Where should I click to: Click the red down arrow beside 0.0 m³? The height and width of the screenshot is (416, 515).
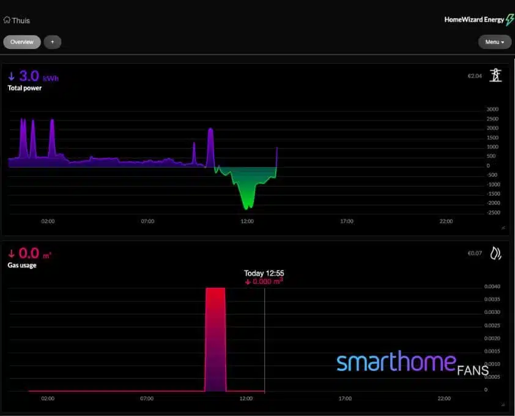tap(11, 254)
